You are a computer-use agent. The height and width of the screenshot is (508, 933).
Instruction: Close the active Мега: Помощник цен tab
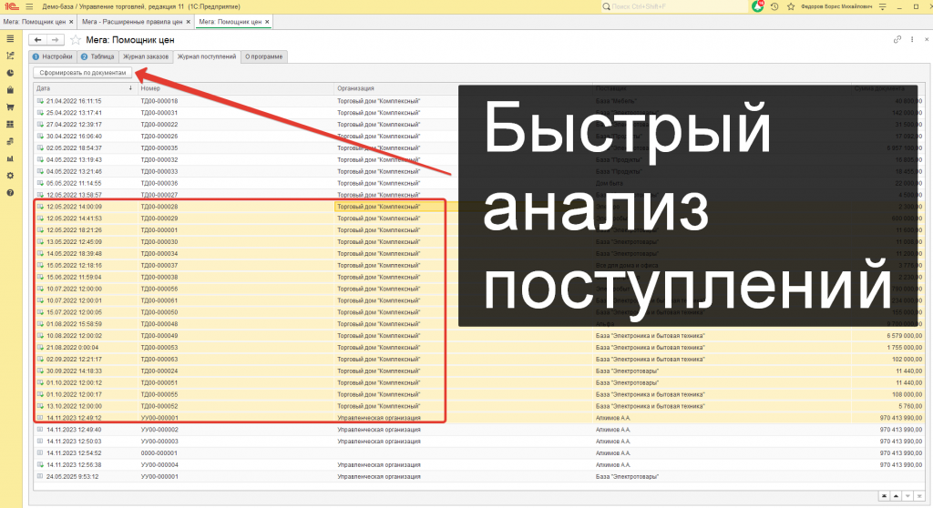[267, 22]
